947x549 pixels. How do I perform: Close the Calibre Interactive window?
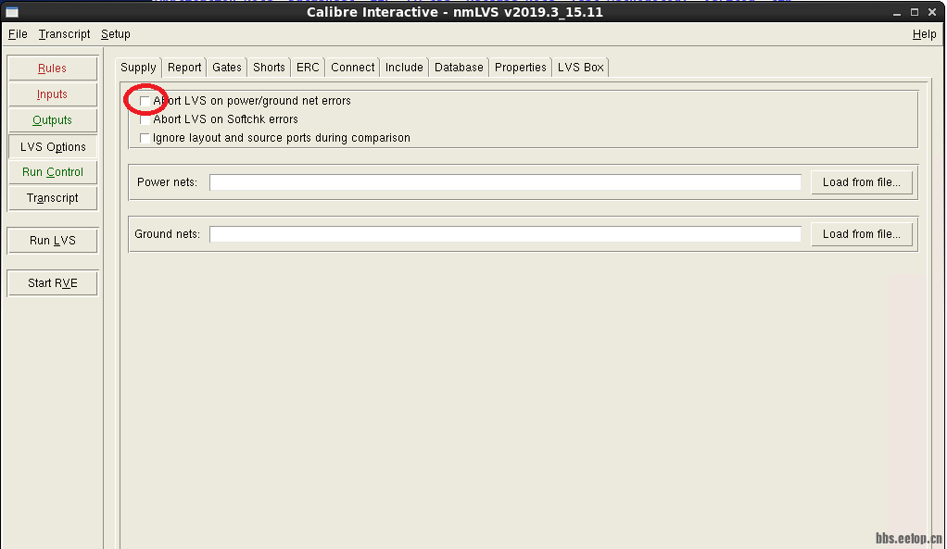(932, 12)
